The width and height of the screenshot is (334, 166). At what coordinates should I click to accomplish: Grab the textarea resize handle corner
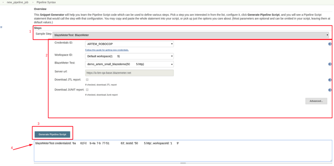click(x=330, y=160)
